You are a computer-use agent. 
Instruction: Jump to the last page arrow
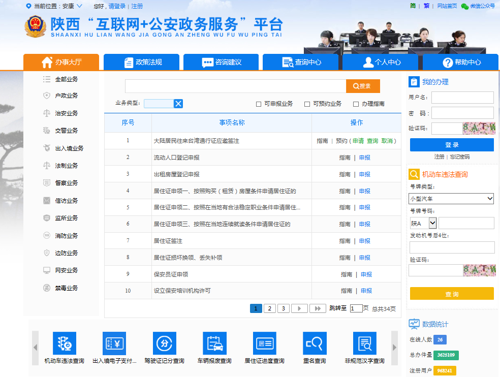pyautogui.click(x=318, y=308)
